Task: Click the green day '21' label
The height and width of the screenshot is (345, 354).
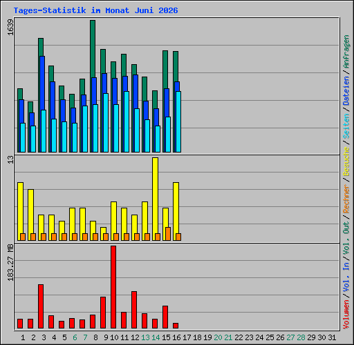Action: [228, 337]
